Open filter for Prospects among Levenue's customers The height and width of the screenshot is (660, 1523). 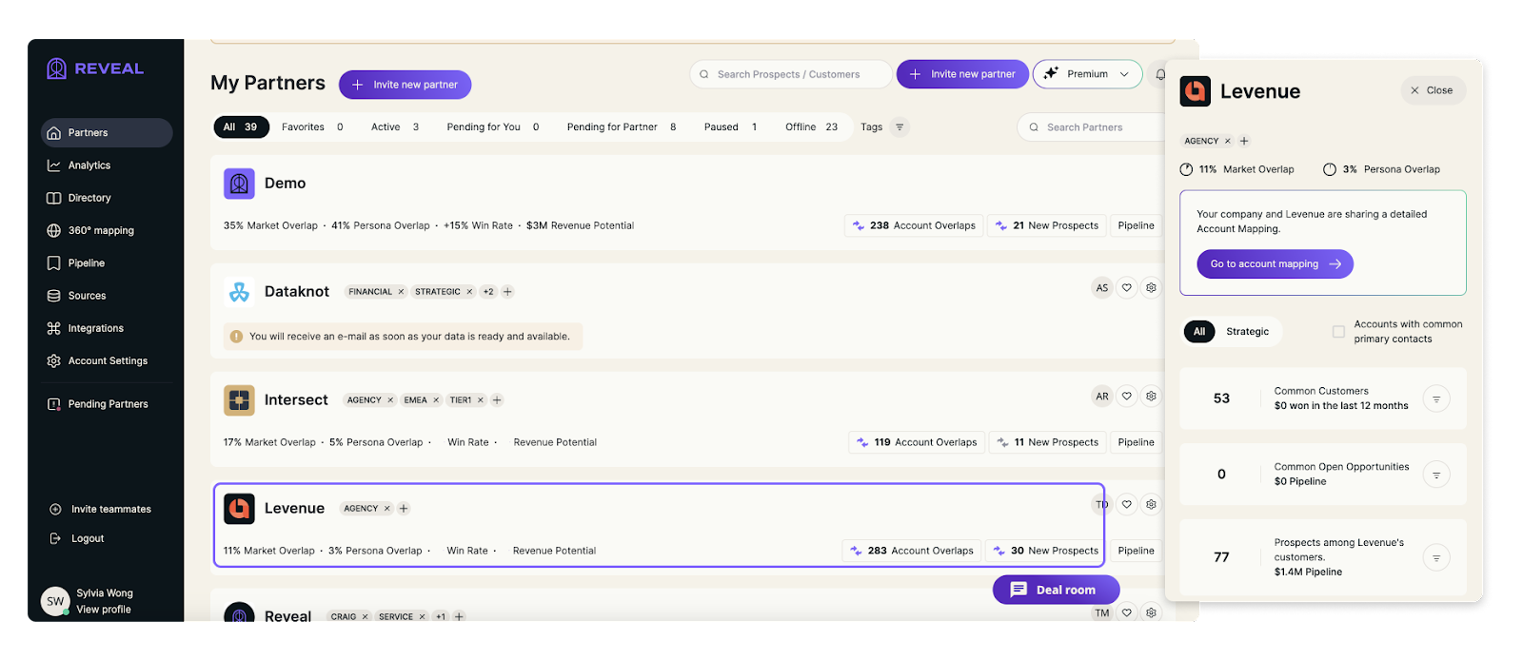[x=1436, y=557]
